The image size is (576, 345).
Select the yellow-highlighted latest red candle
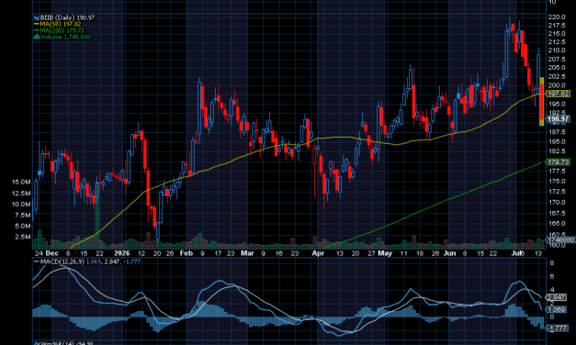pos(541,101)
